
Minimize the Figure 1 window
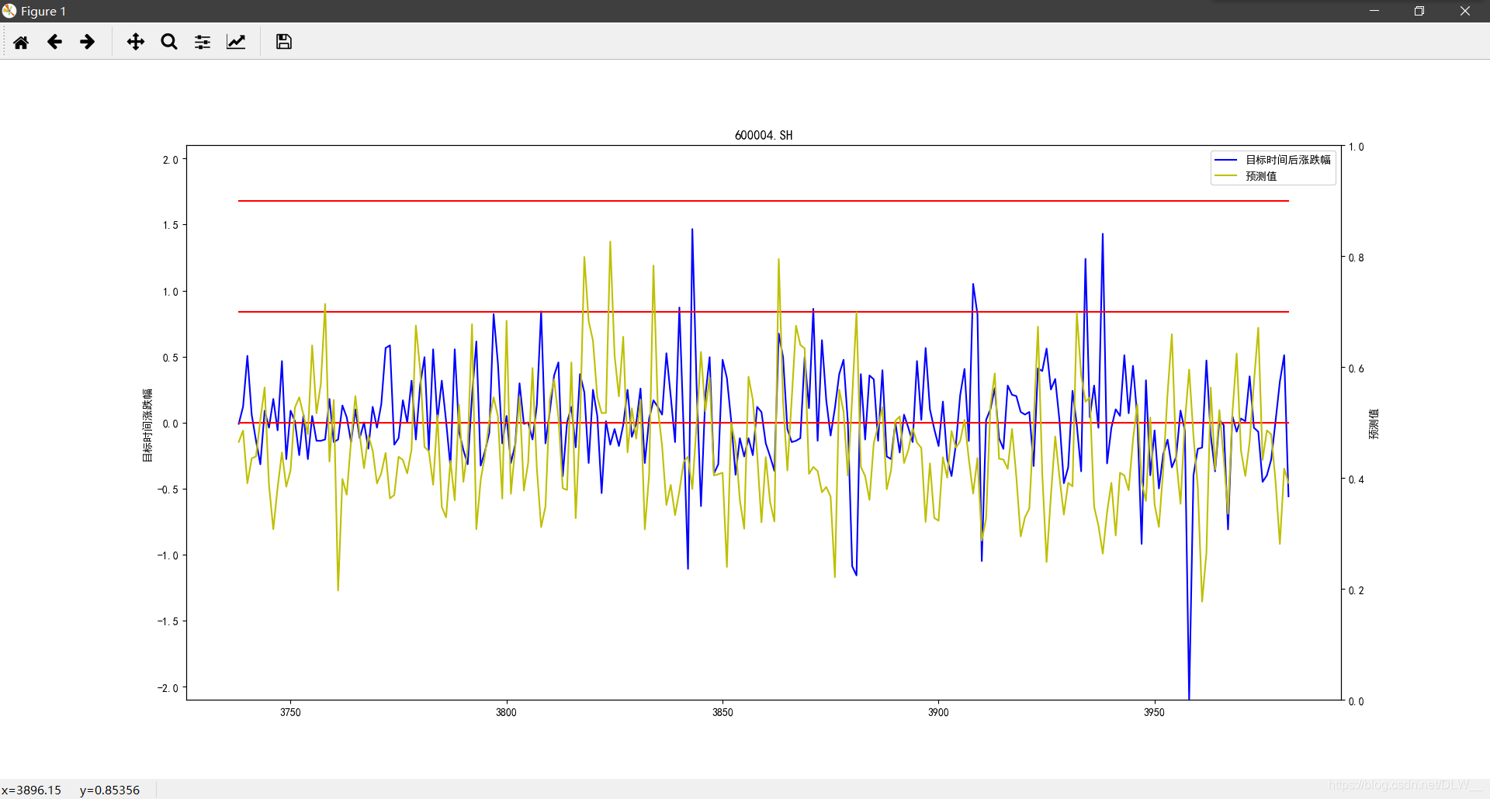[1374, 11]
